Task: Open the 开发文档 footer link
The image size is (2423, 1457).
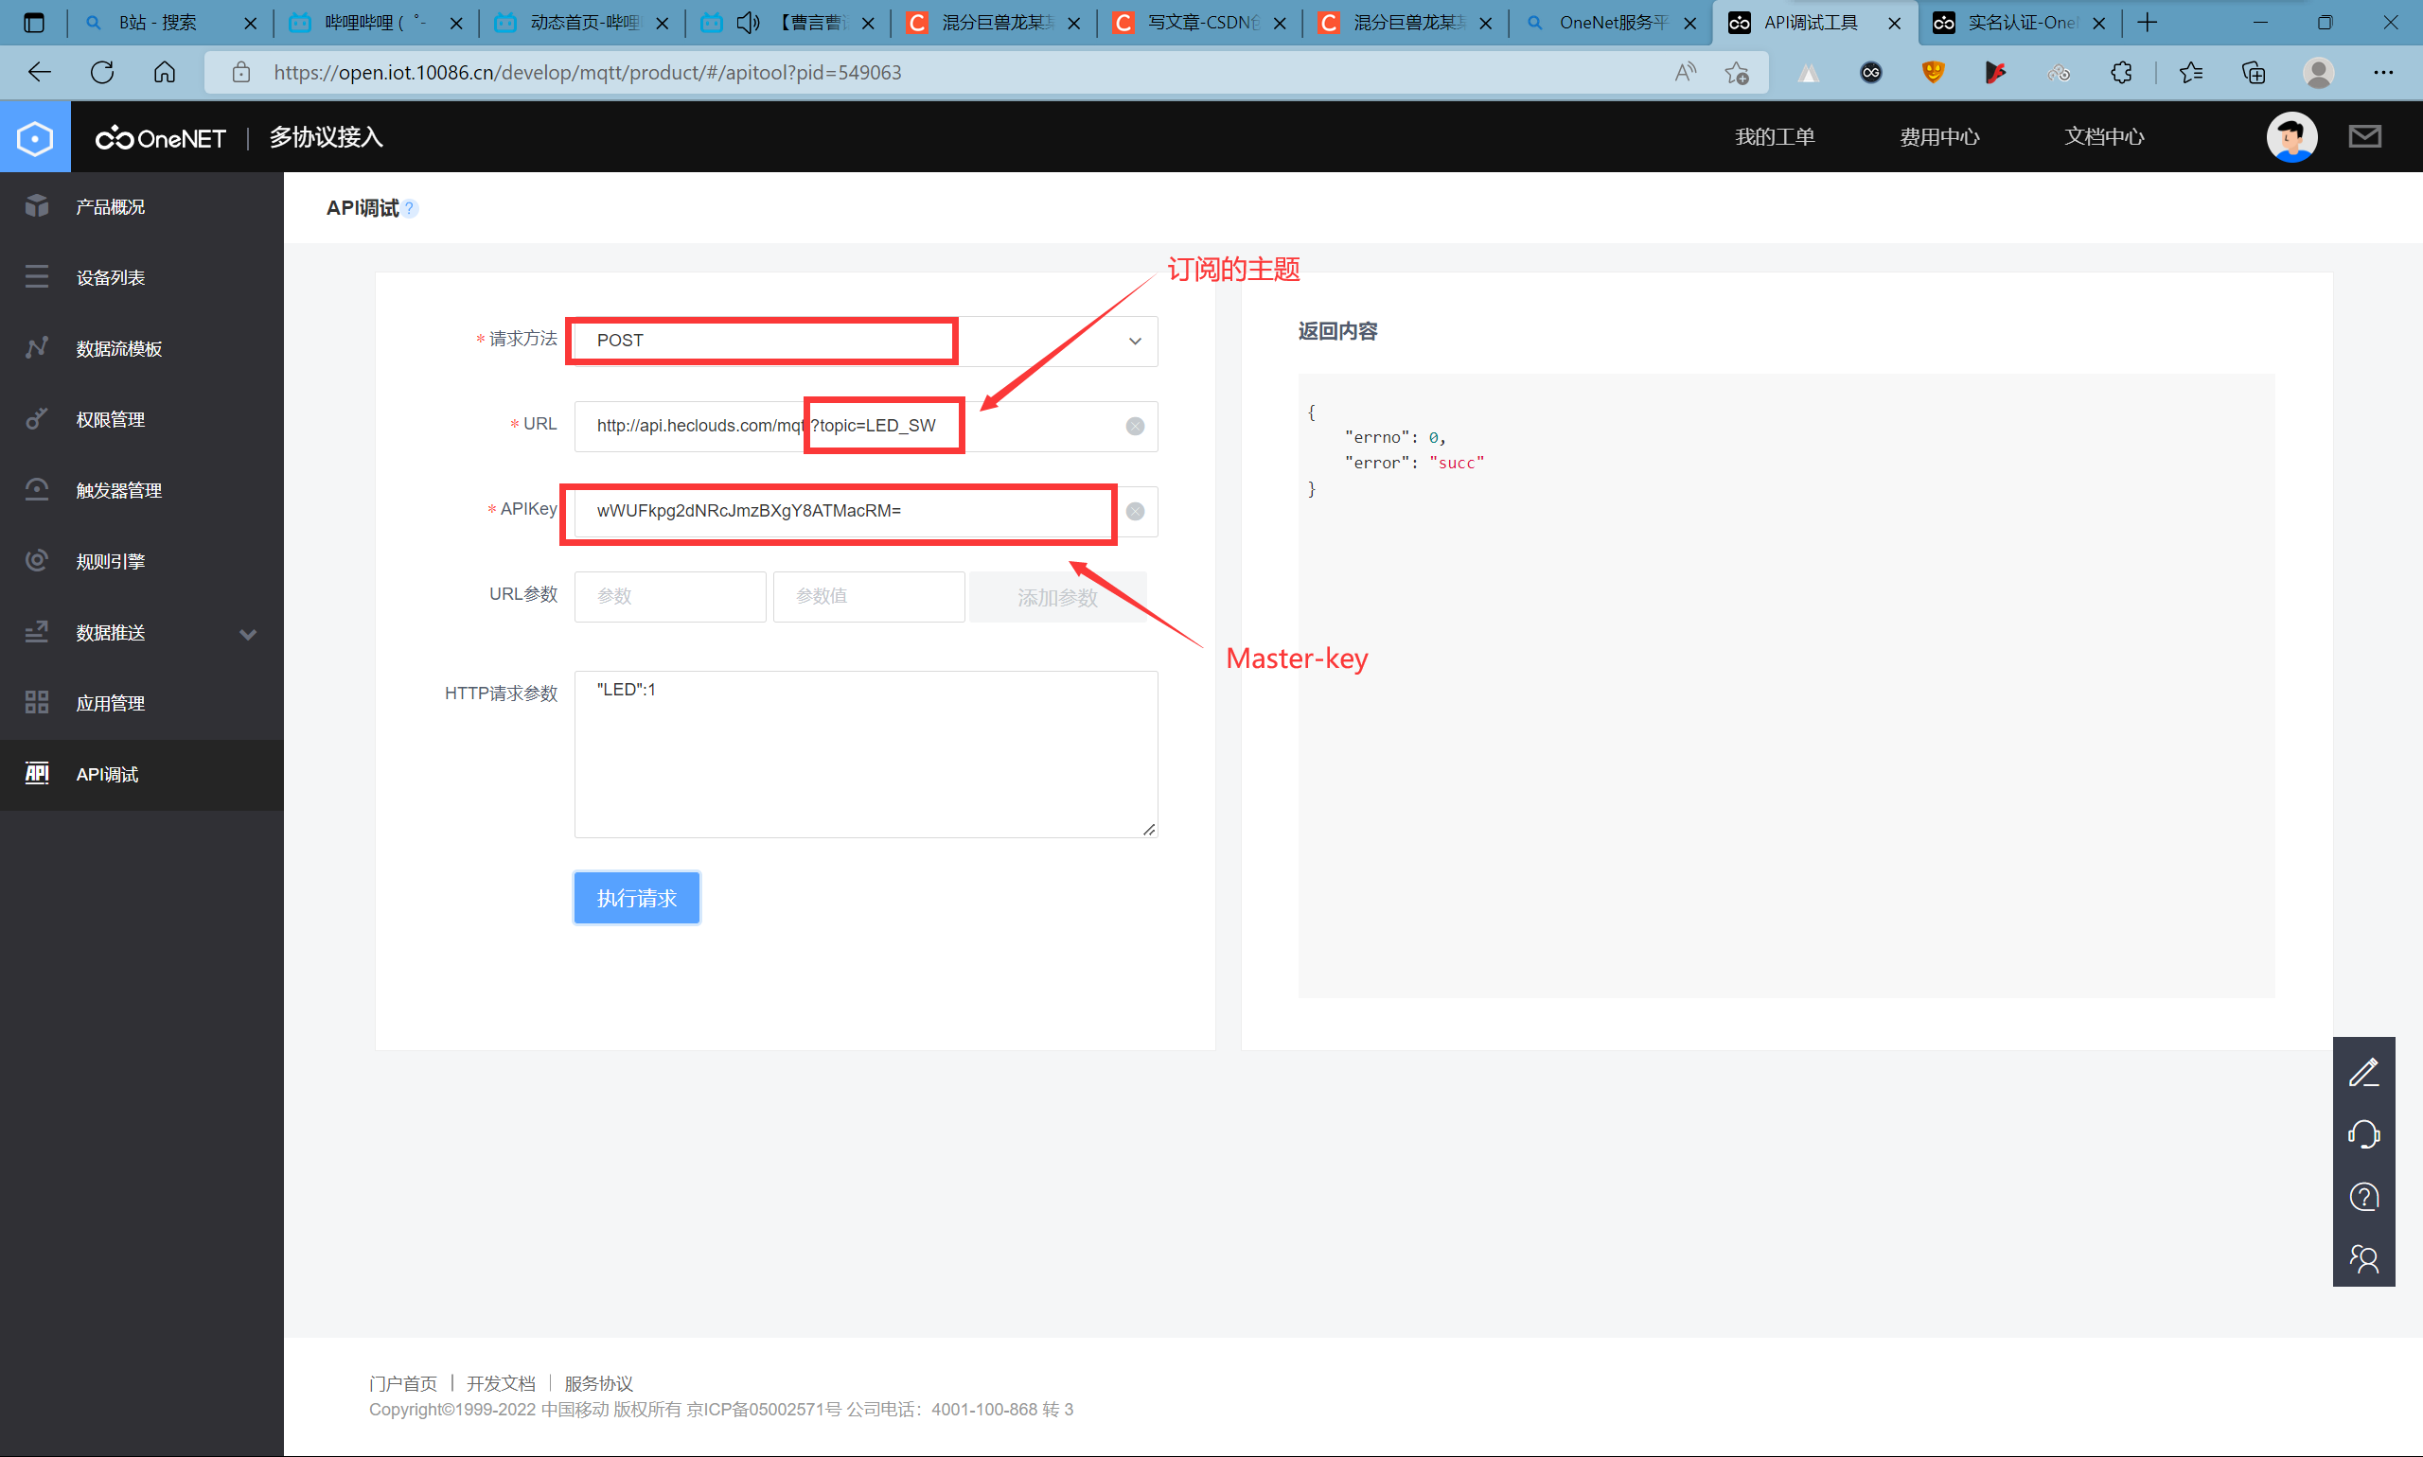Action: click(x=501, y=1382)
